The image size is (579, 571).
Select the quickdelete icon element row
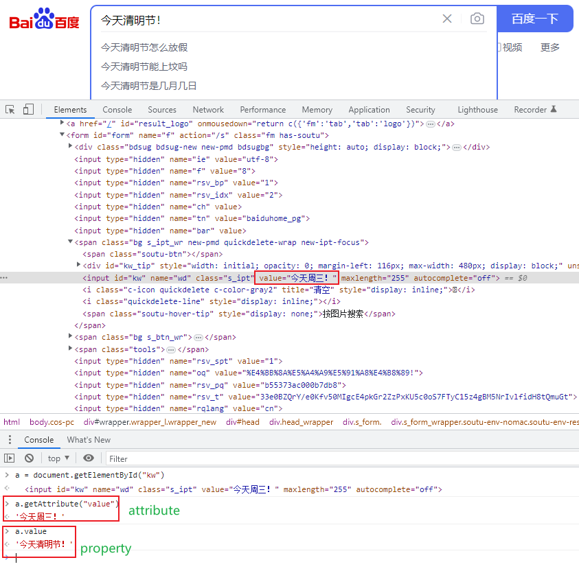(x=279, y=290)
